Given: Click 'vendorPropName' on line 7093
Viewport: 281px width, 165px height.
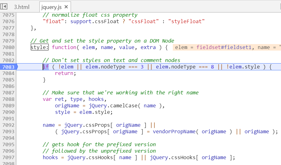Looking at the screenshot, I should (174, 132).
